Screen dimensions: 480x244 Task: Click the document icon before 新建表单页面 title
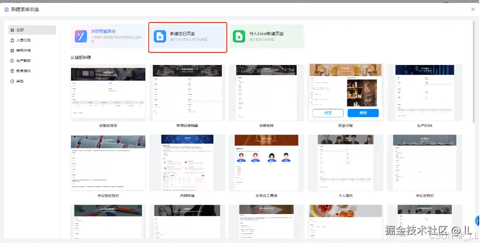pyautogui.click(x=7, y=9)
